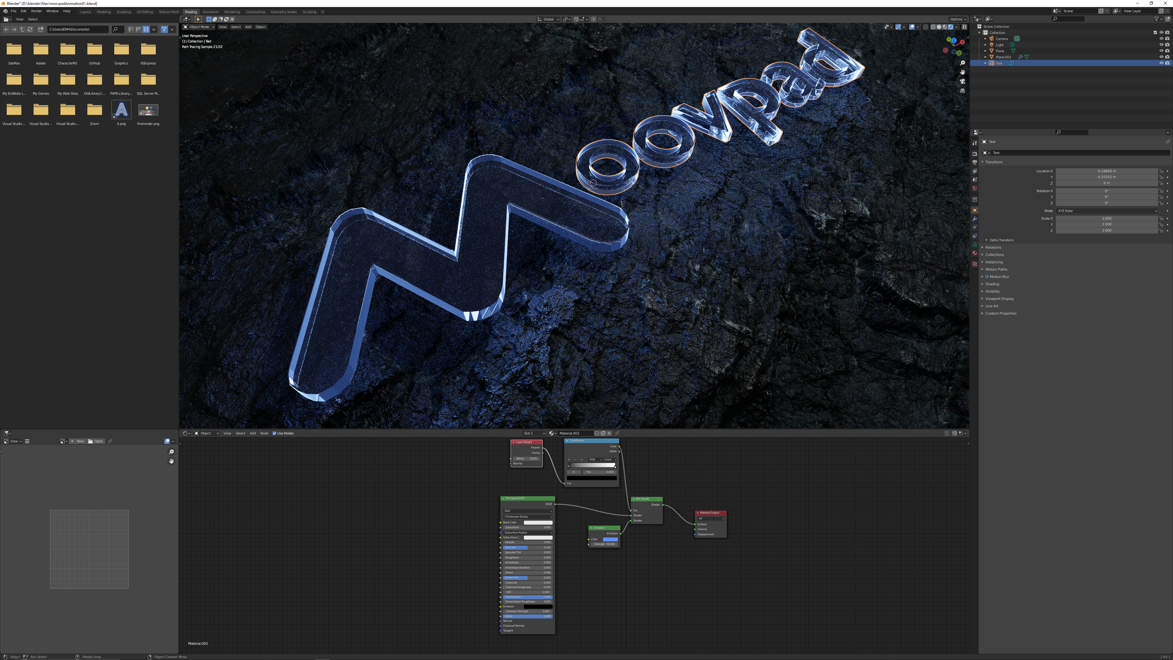Image resolution: width=1173 pixels, height=660 pixels.
Task: Collapse the Transform panel
Action: (x=994, y=162)
